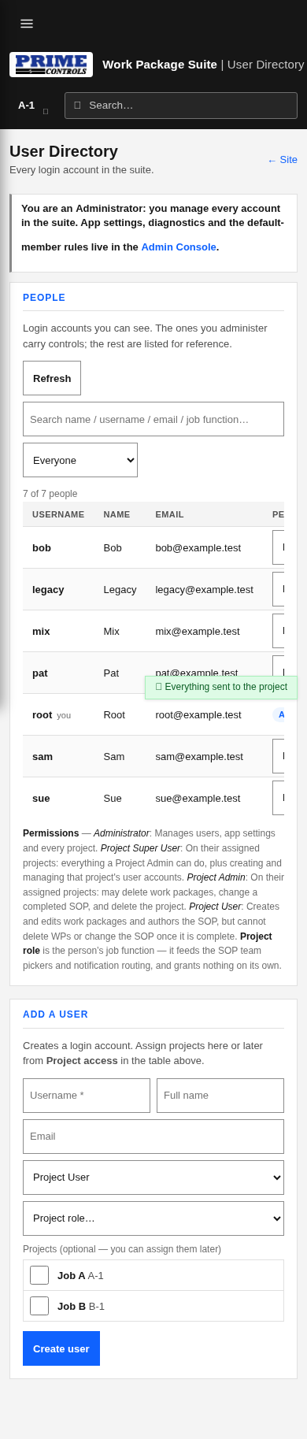
Task: Sort by the USERNAME column header
Action: tap(58, 514)
